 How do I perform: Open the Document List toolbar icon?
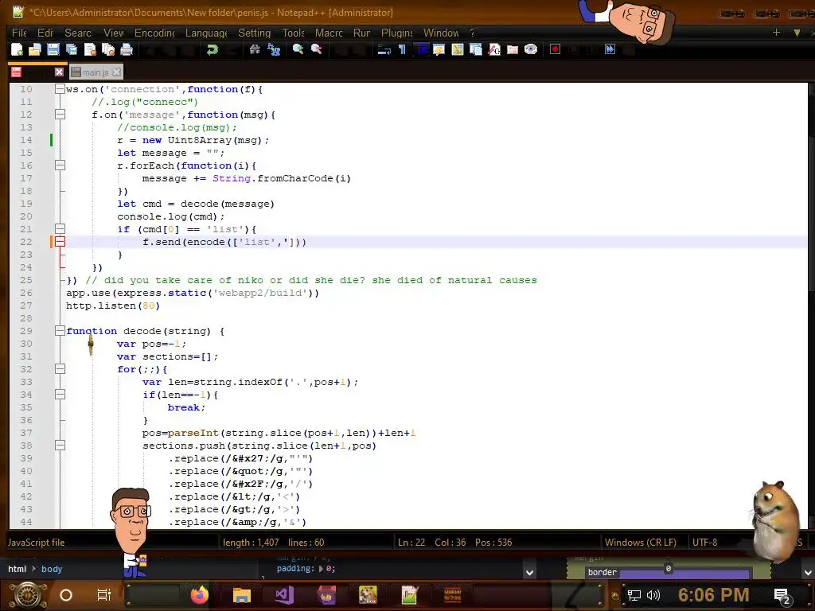coord(476,49)
